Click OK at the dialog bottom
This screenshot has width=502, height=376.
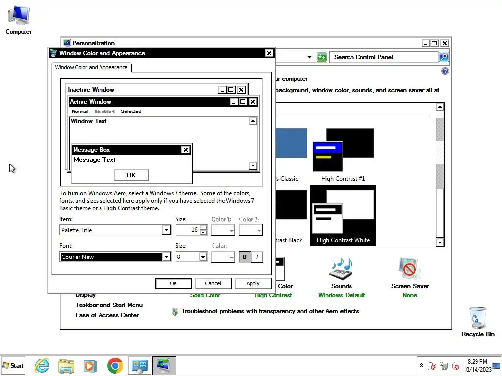173,283
